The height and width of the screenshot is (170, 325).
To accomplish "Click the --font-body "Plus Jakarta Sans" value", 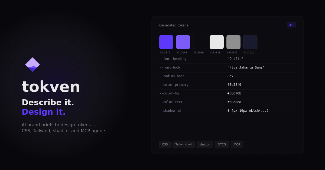I will tap(246, 67).
